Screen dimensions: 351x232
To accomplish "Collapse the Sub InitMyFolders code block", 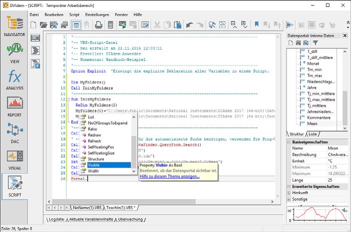I will [x=68, y=99].
